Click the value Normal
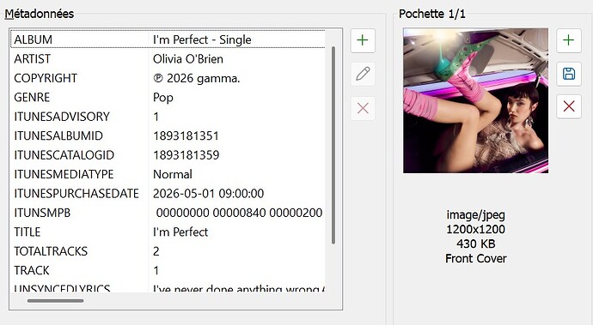593x325 pixels. click(x=173, y=174)
